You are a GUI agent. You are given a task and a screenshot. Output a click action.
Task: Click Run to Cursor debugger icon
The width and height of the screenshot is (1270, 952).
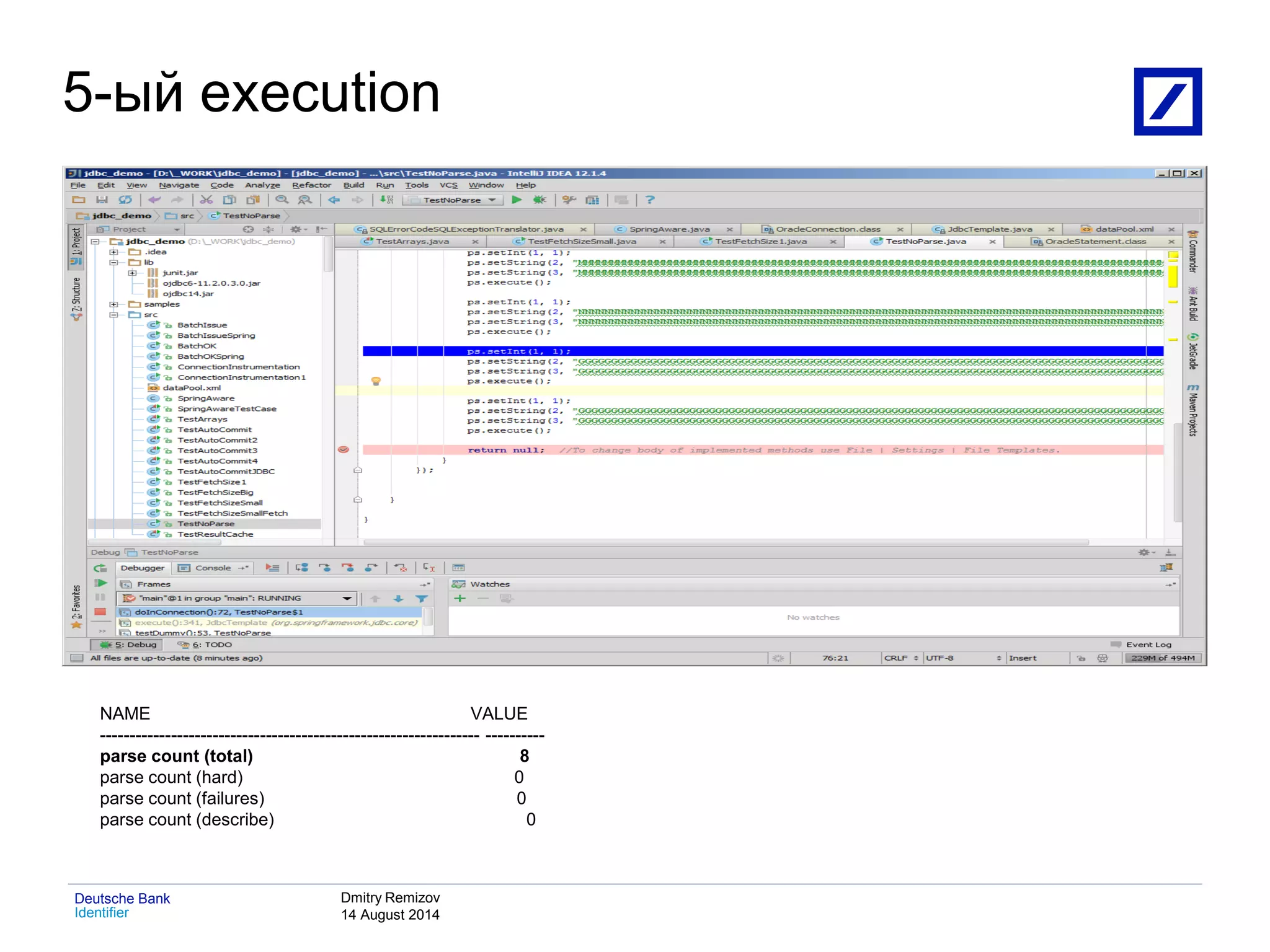click(x=429, y=568)
